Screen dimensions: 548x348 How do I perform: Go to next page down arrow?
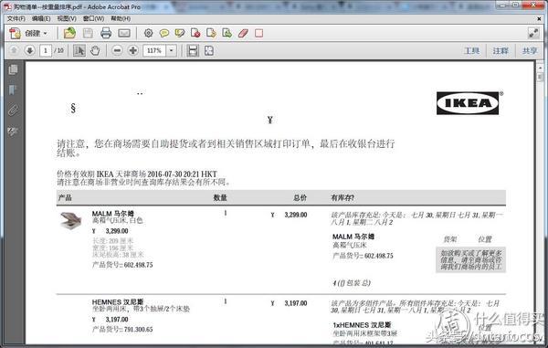30,50
